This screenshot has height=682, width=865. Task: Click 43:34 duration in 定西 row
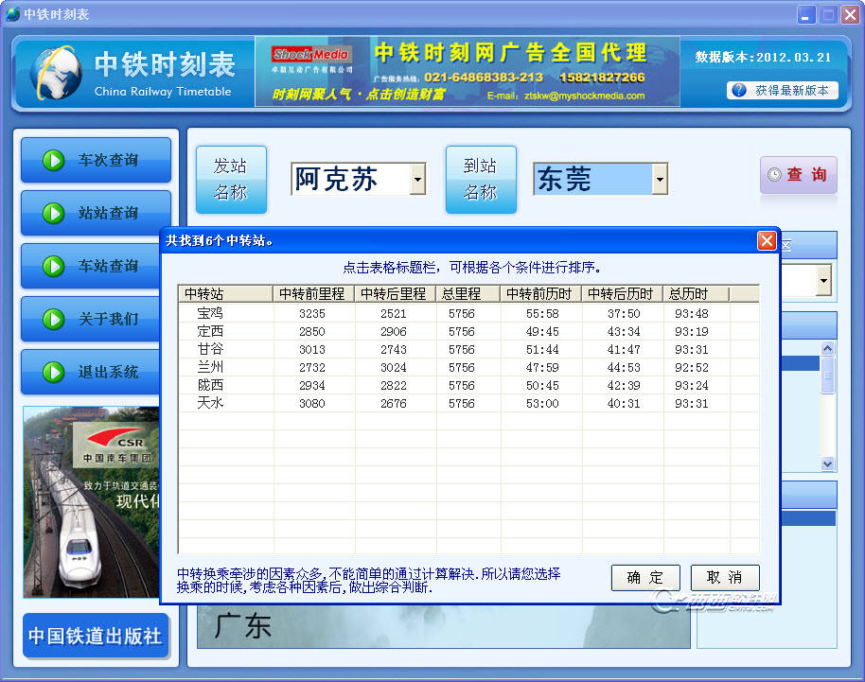[624, 332]
